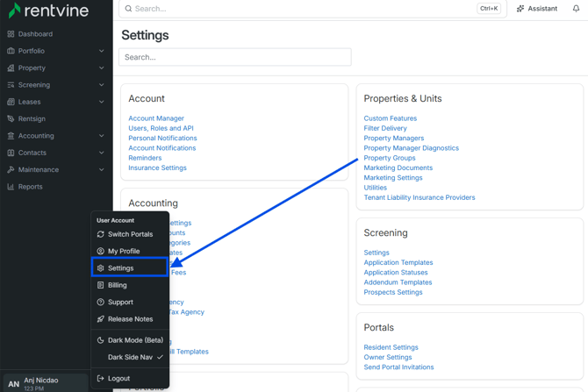Open the Account Manager link
Viewport: 588px width, 392px height.
[156, 118]
